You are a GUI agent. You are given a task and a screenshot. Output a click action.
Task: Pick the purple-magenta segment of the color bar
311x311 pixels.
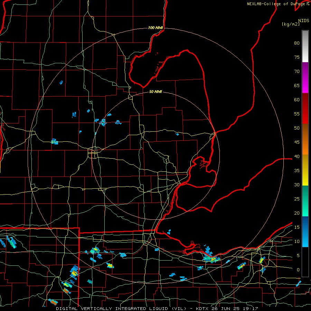tap(305, 78)
